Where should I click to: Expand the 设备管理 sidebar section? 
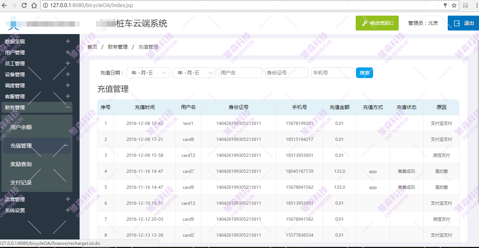coord(68,74)
